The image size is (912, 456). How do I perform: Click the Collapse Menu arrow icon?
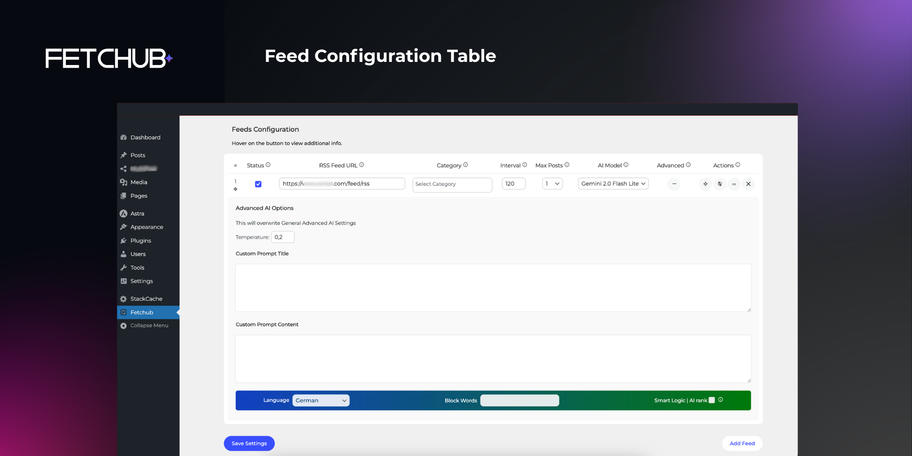123,326
